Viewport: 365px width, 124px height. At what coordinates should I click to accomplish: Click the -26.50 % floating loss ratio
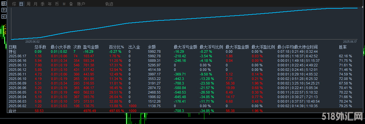tap(207, 92)
